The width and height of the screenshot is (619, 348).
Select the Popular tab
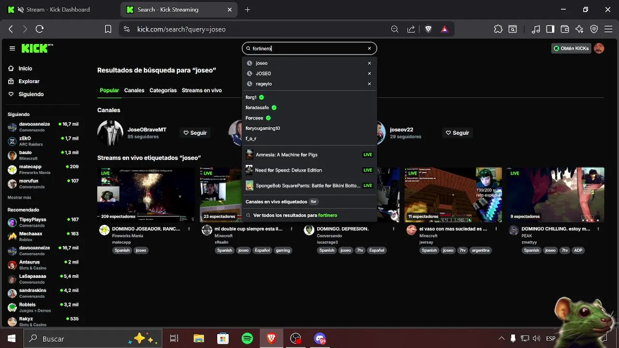point(109,90)
